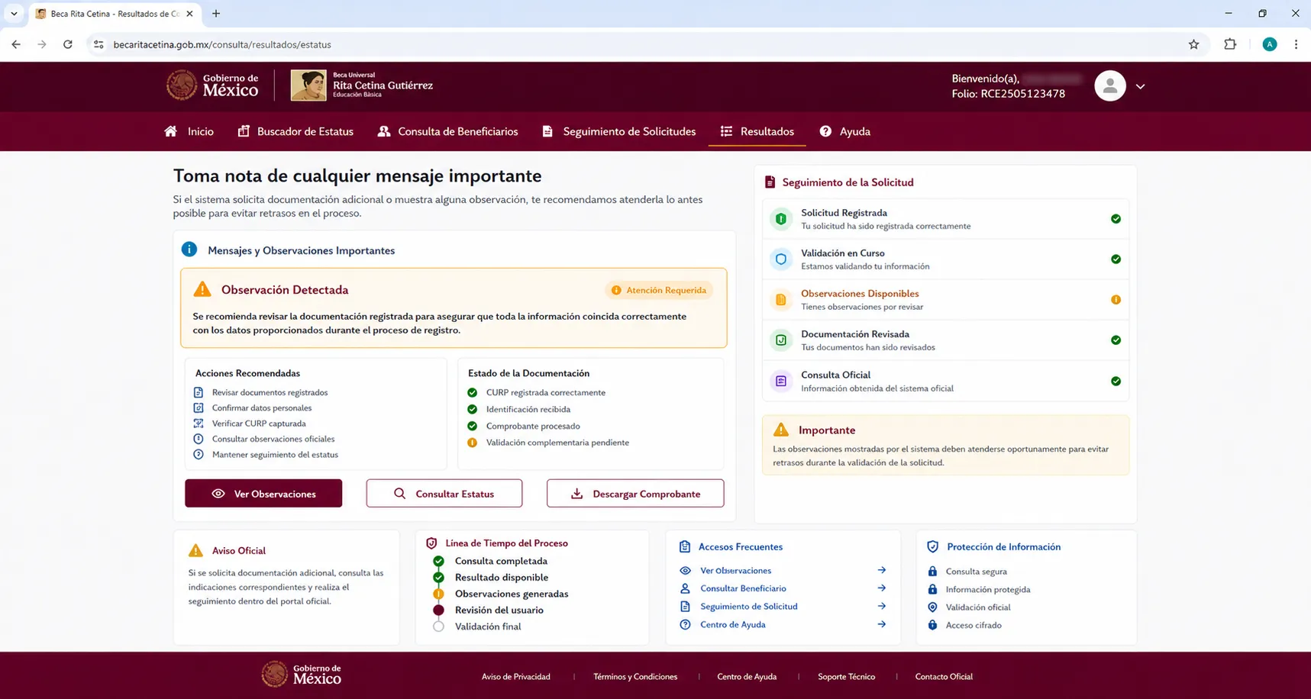1311x699 pixels.
Task: Click warning triangle in Observación Detectada
Action: (202, 289)
